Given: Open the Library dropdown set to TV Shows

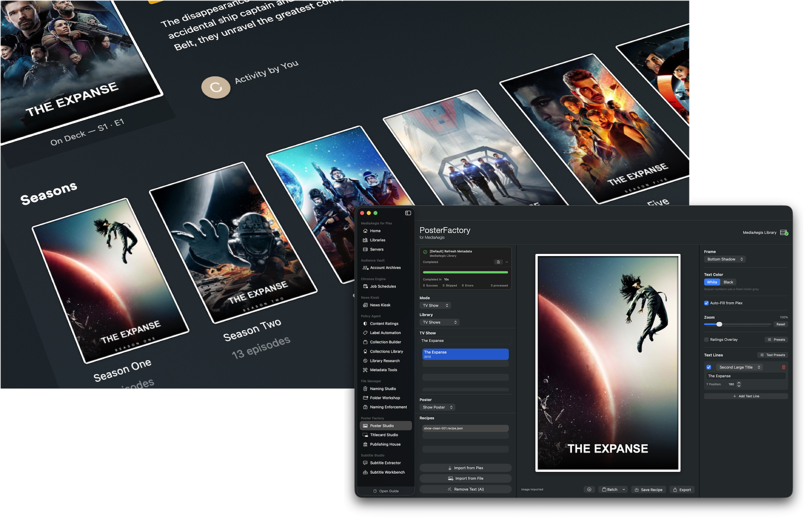Looking at the screenshot, I should (x=439, y=323).
